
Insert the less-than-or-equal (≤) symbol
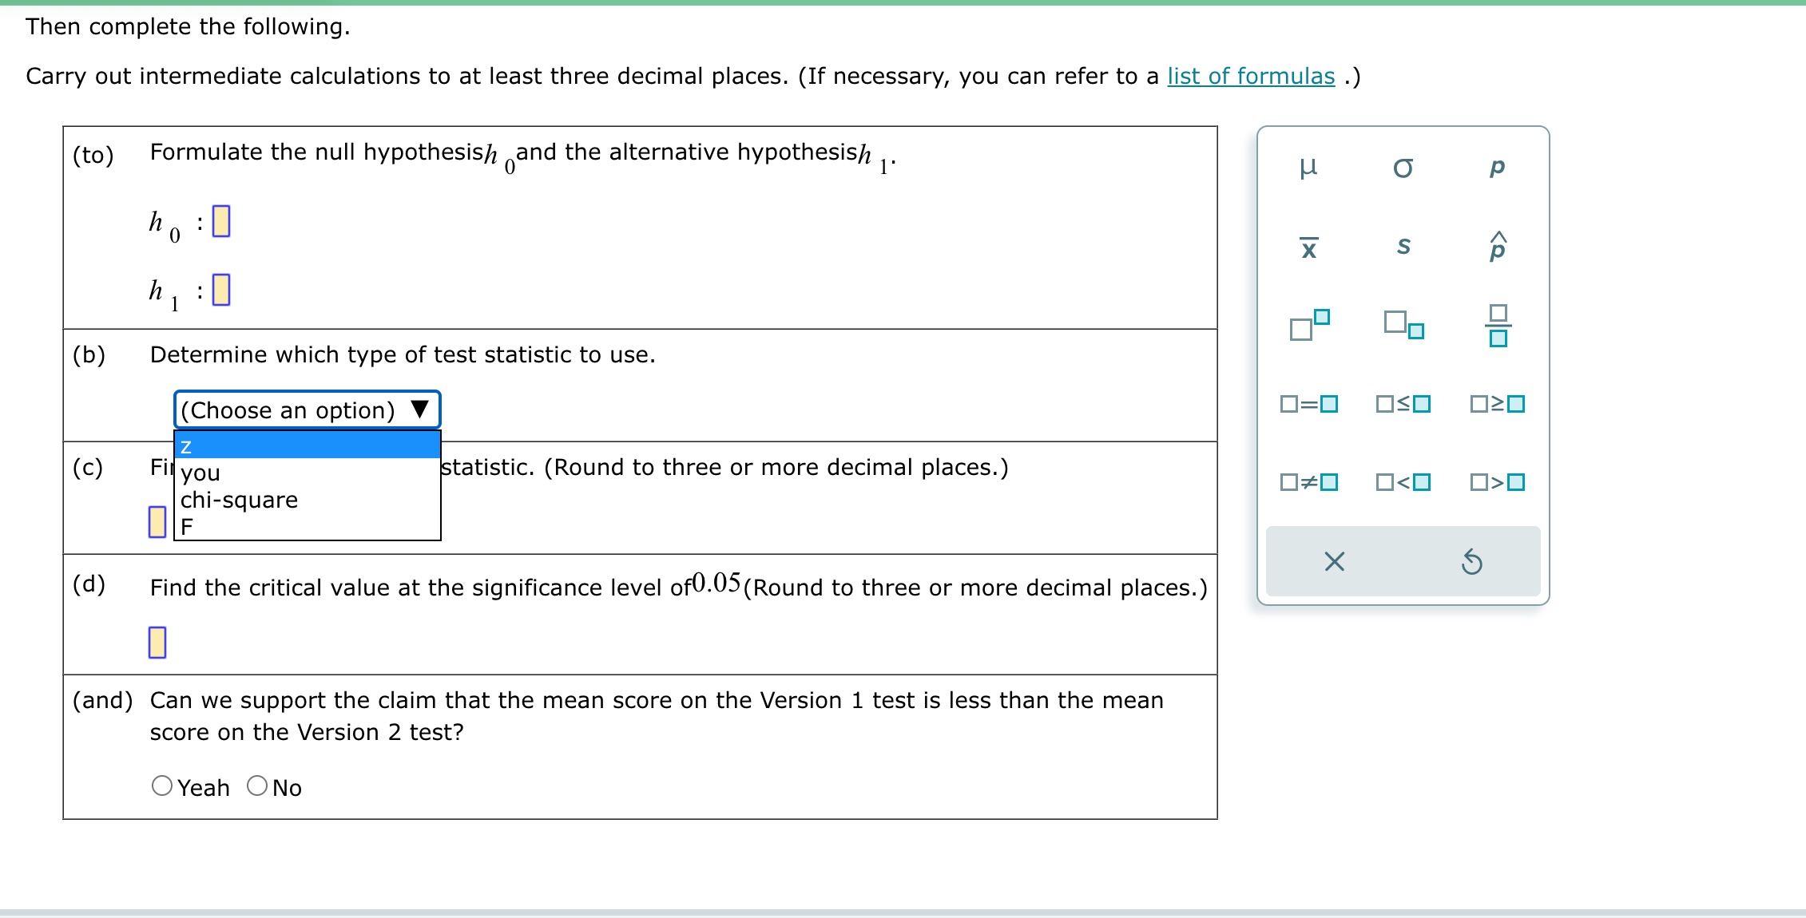click(1404, 405)
